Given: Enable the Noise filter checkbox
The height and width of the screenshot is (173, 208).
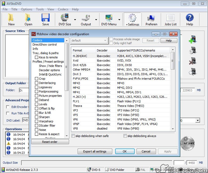Looking at the screenshot, I should [37, 130].
